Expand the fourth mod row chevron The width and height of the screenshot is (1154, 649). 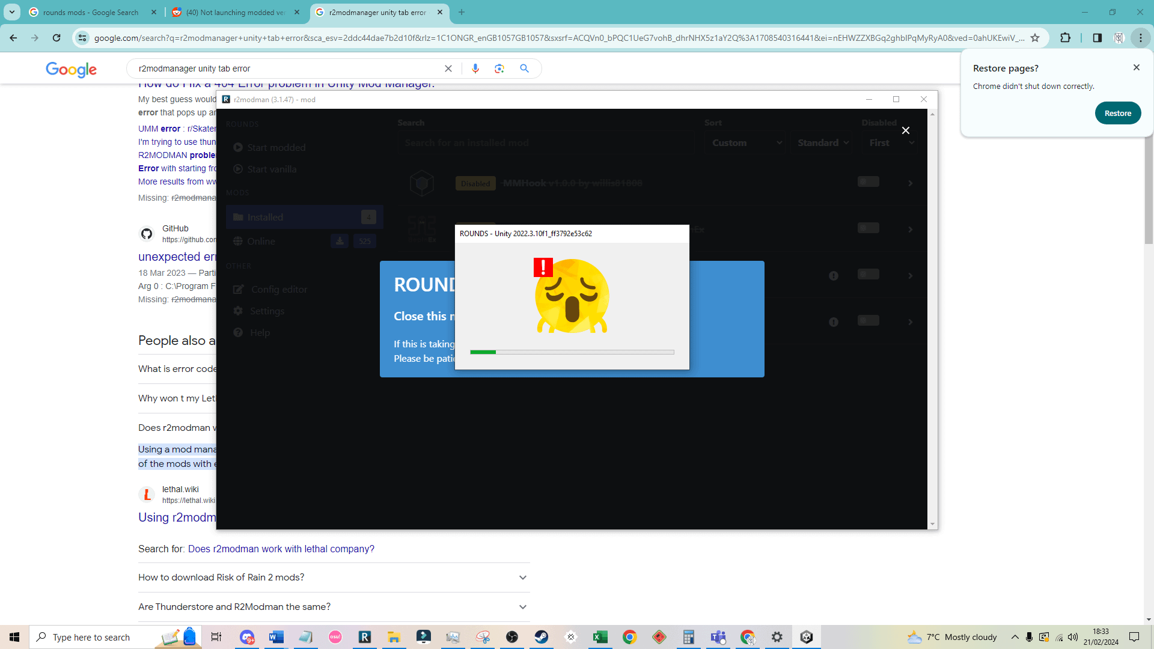pos(911,322)
